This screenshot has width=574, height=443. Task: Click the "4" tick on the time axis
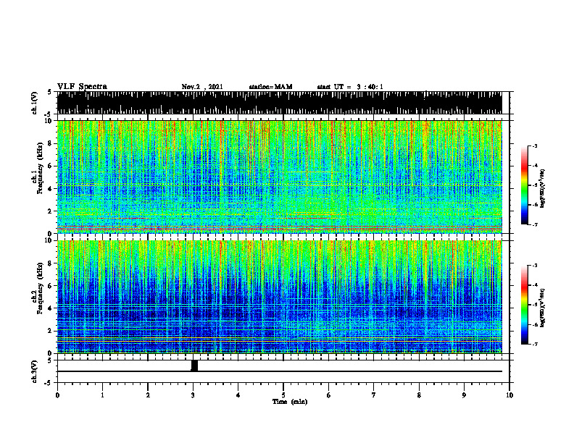(238, 395)
